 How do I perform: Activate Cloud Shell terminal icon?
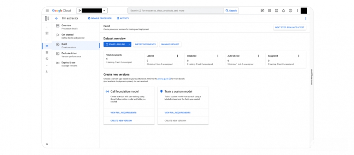277,11
